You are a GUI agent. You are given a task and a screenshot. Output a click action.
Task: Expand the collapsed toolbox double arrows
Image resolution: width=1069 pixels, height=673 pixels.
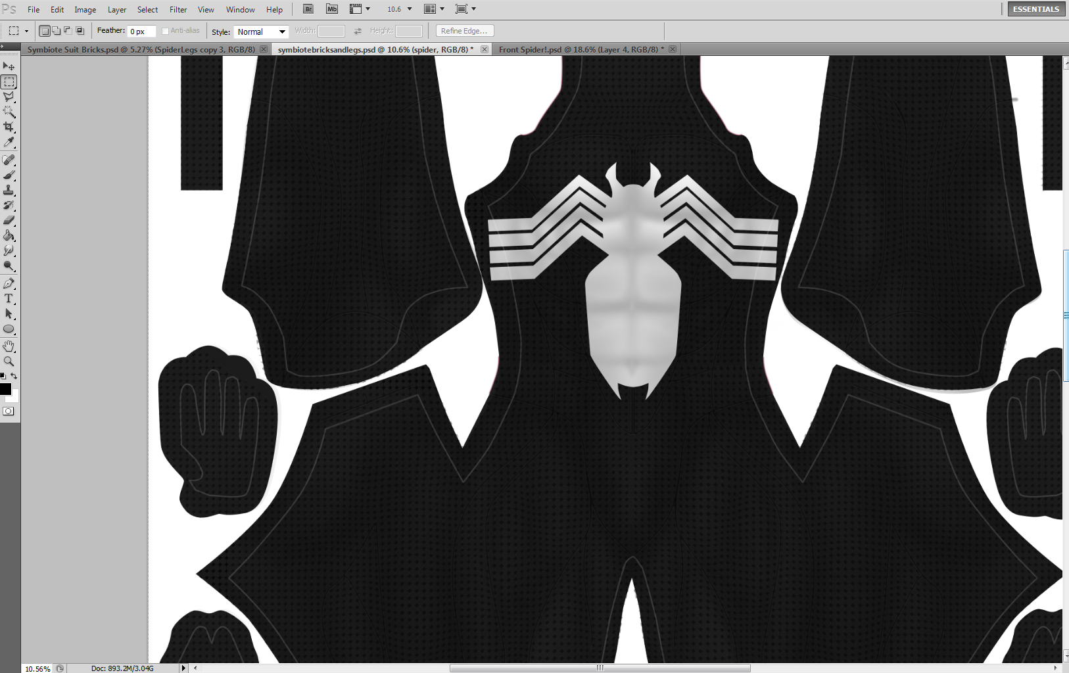[3, 46]
